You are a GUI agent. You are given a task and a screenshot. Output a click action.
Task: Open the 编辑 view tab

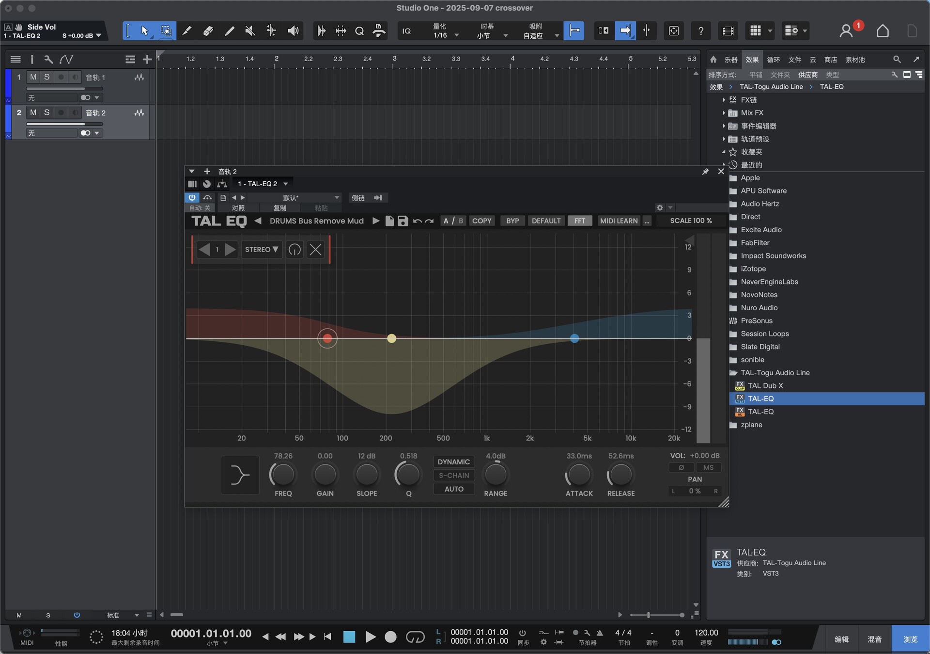click(x=842, y=639)
